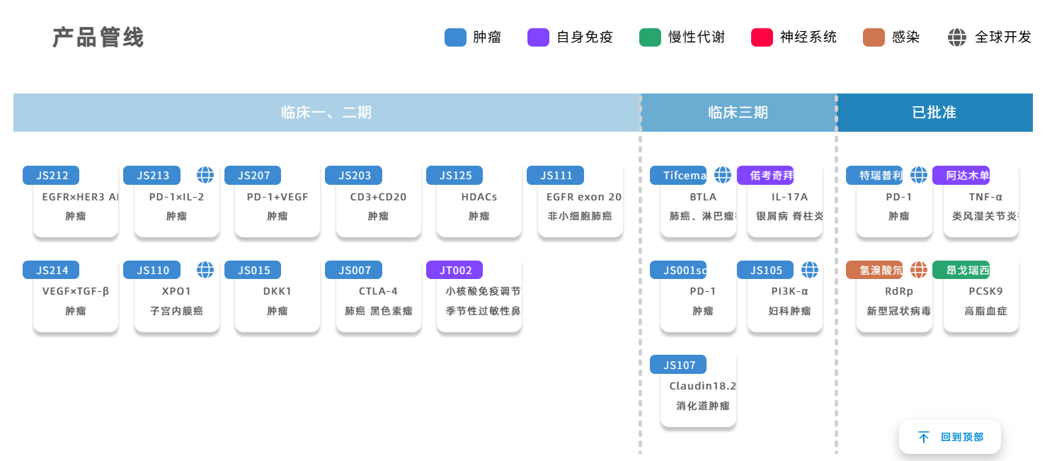Open the 特瑞普利 product tag
1064x461 pixels.
[x=874, y=175]
